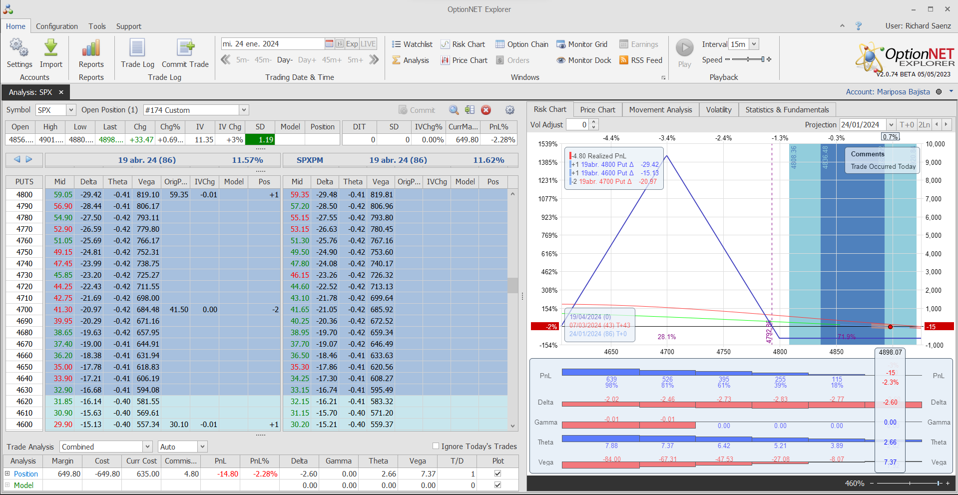Jump back with the double left arrow
The image size is (958, 495).
[226, 60]
